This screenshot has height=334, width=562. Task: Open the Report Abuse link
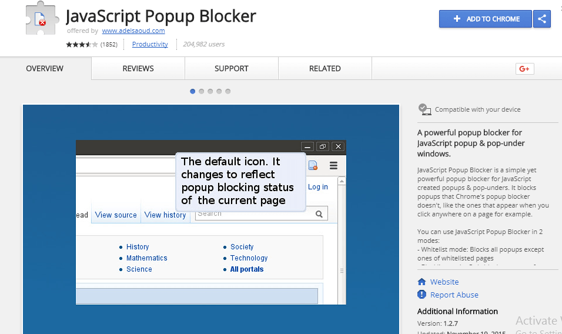[454, 295]
